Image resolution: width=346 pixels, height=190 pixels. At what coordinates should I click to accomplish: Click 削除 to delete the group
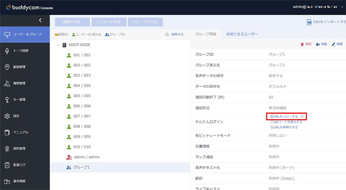click(x=306, y=44)
